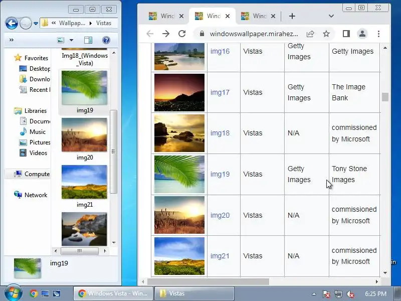
Task: Click Vistas in Explorer address bar
Action: 104,23
